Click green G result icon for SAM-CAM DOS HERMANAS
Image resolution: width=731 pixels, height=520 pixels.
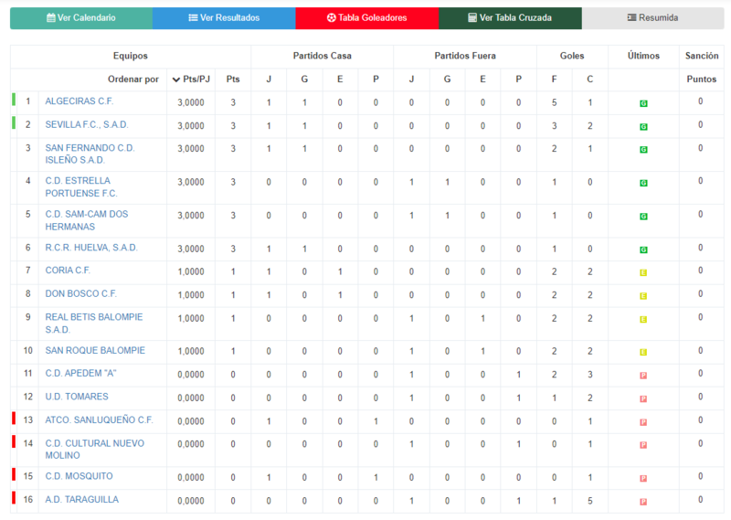(643, 217)
